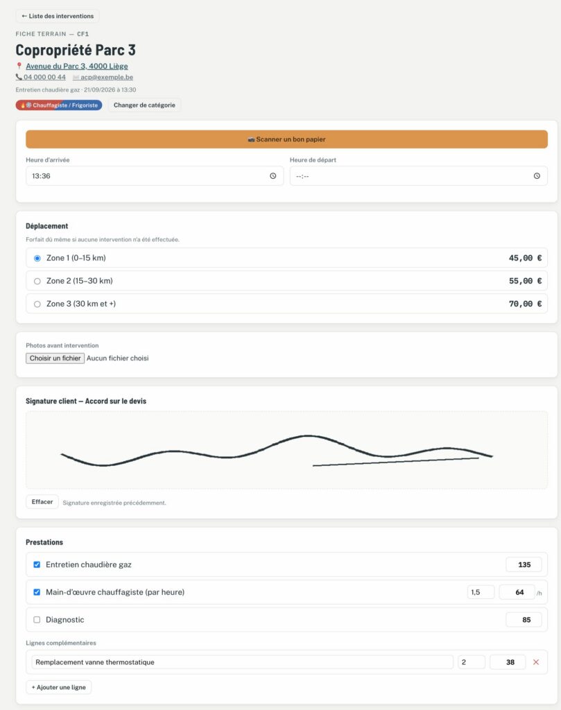Call phone number 04 000 00 44
The height and width of the screenshot is (710, 561).
(44, 77)
